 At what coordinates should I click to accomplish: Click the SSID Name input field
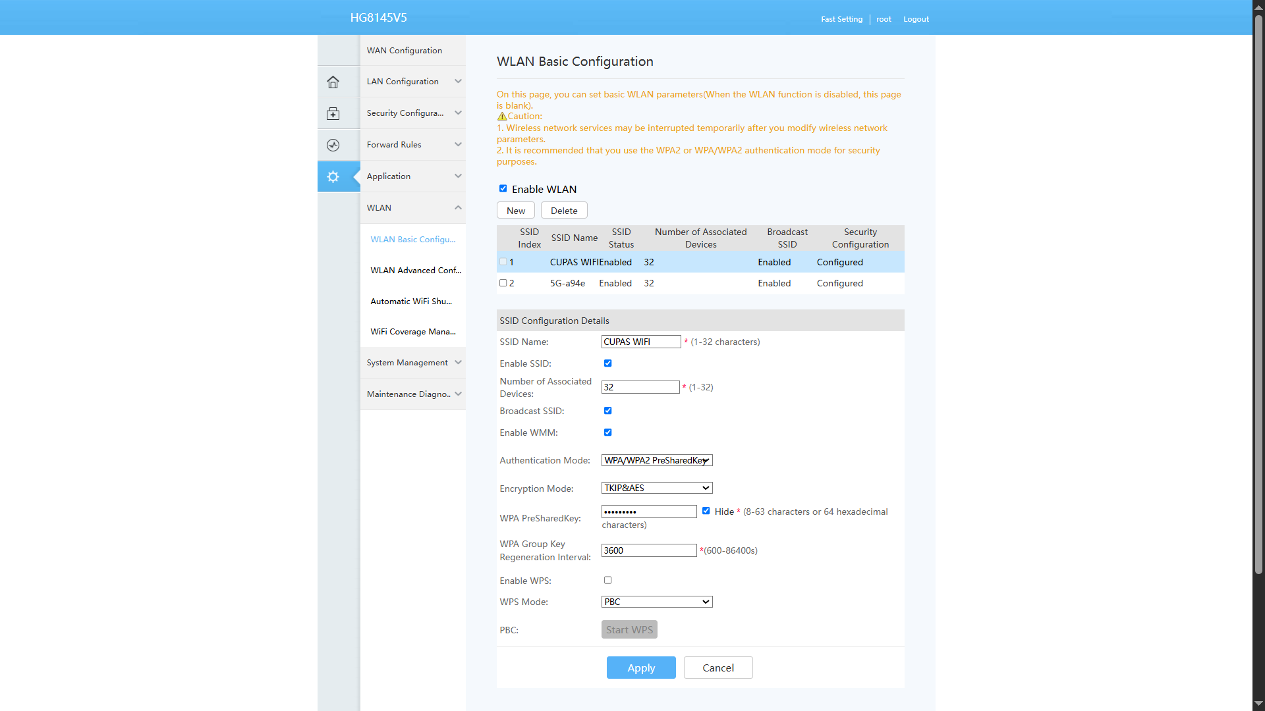tap(641, 342)
